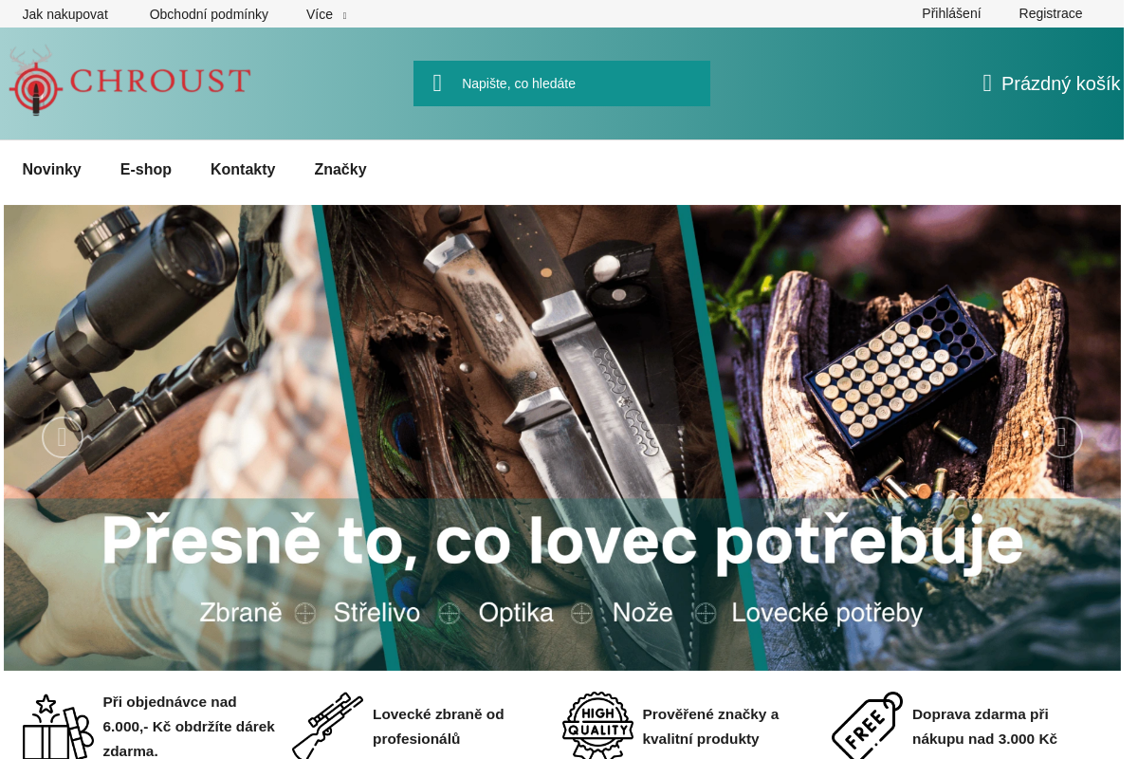Click the Registrace link
1138x759 pixels.
(1051, 13)
